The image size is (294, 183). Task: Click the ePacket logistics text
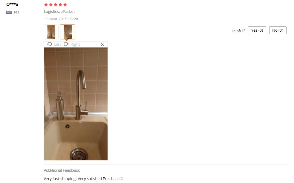68,11
